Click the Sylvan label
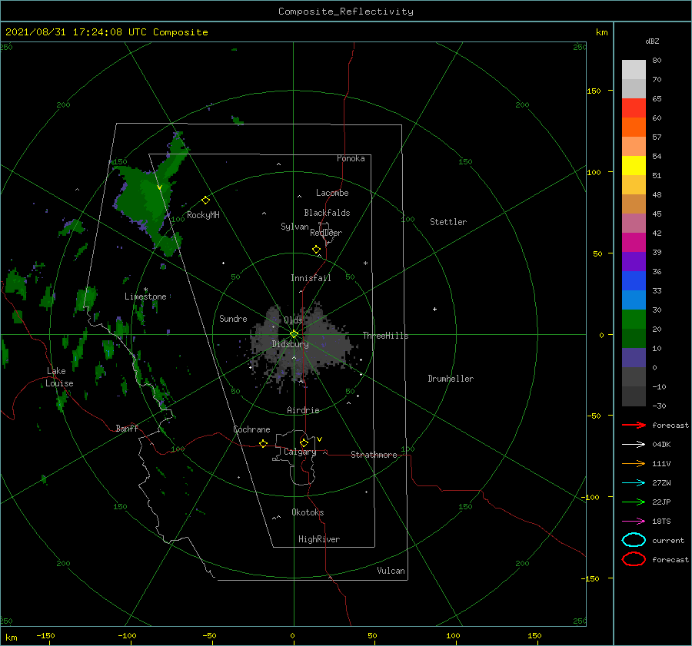The width and height of the screenshot is (692, 646). pos(294,227)
